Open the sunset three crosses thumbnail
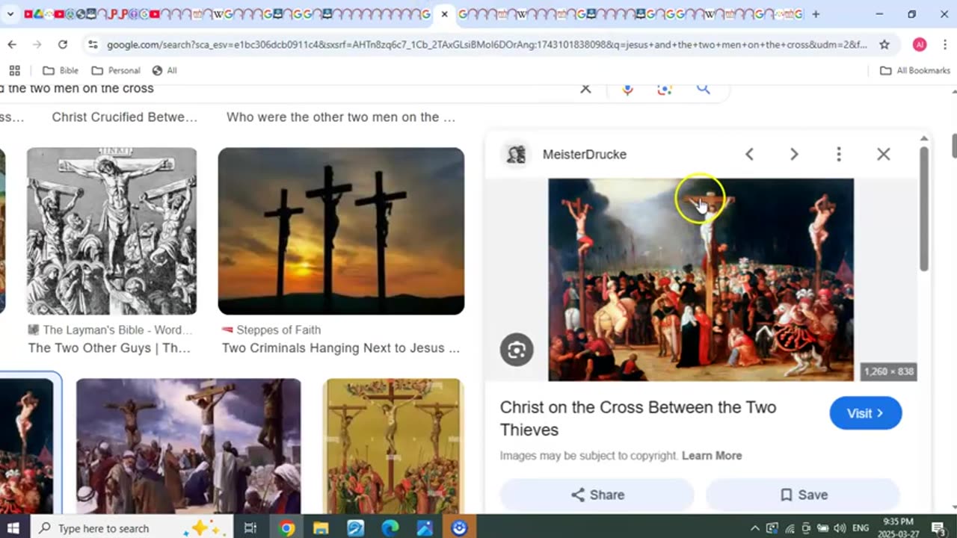Screen dimensions: 957x538 pyautogui.click(x=341, y=231)
